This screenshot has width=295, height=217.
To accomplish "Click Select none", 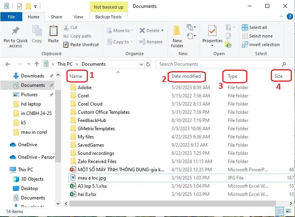I will (x=257, y=36).
